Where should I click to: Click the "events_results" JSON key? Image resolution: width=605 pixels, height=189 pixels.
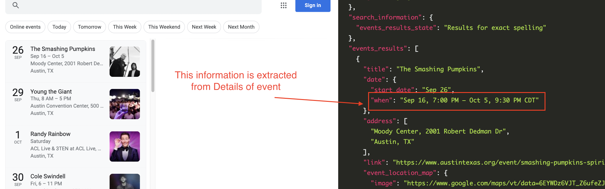378,48
